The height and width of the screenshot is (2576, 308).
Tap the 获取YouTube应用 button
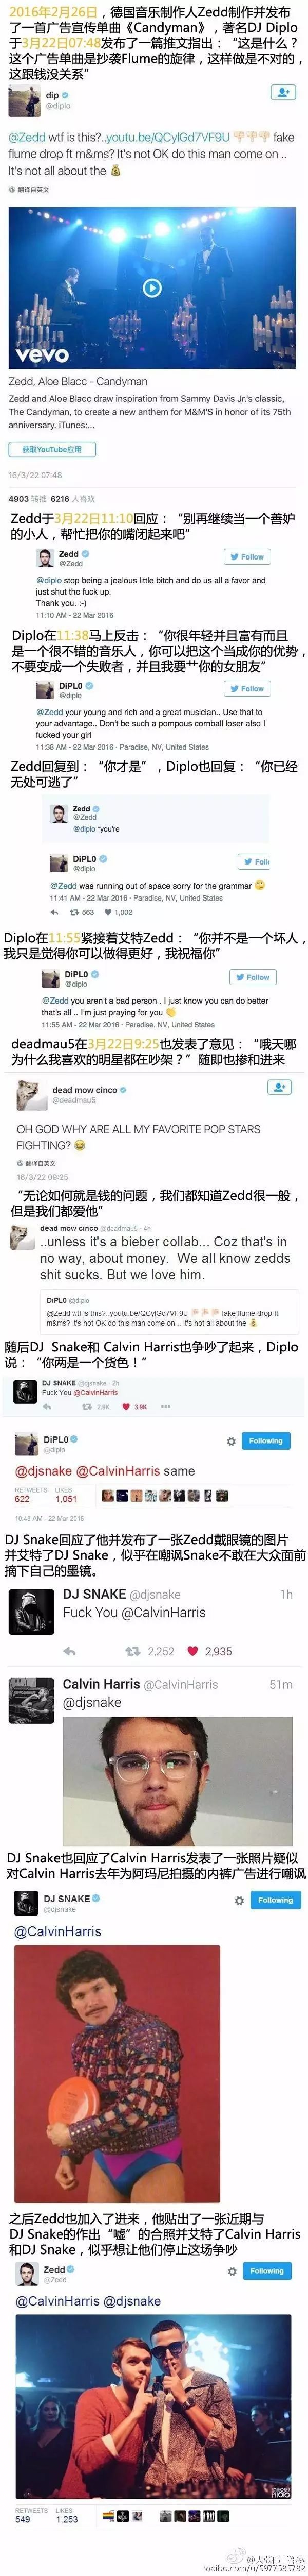point(45,449)
